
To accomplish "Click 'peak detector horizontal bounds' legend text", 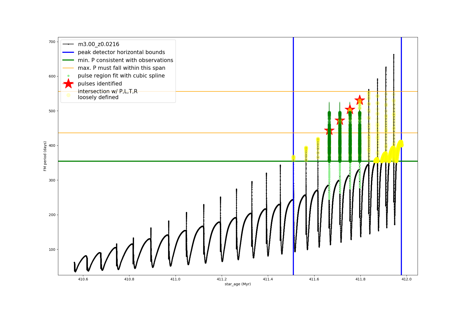I will point(121,52).
